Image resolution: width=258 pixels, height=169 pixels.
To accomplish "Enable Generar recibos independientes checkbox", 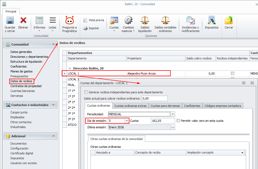I will [x=86, y=92].
